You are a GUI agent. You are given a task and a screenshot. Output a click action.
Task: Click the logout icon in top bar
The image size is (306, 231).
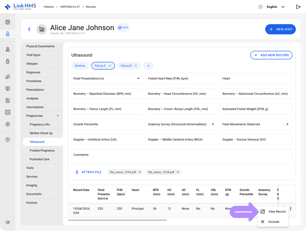[x=298, y=7]
